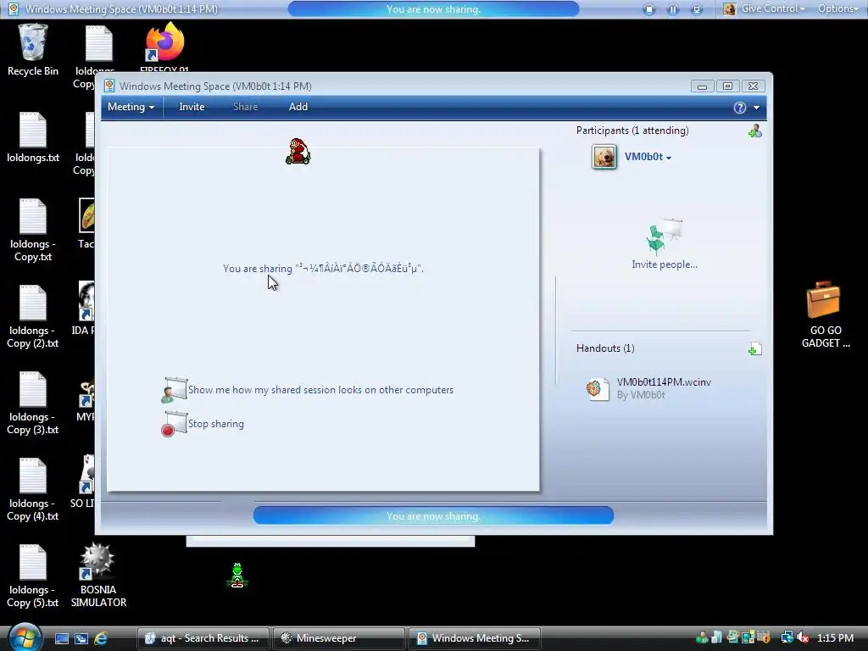The image size is (868, 651).
Task: Click Invite in the meeting toolbar
Action: click(x=192, y=107)
